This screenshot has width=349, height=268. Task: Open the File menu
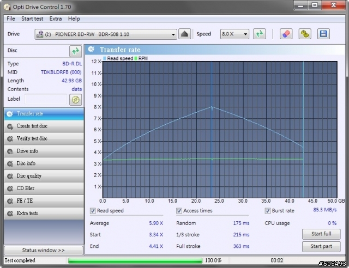pyautogui.click(x=11, y=19)
